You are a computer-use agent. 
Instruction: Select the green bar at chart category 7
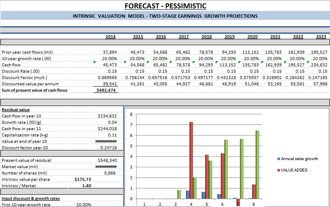click(241, 169)
